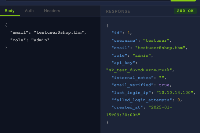This screenshot has height=133, width=200.
Task: Click the request body "role": "admin" line
Action: pyautogui.click(x=30, y=40)
